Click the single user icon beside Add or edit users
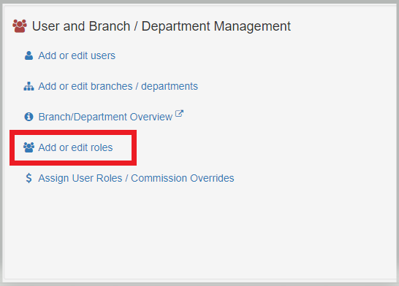Viewport: 399px width, 286px height. click(28, 55)
